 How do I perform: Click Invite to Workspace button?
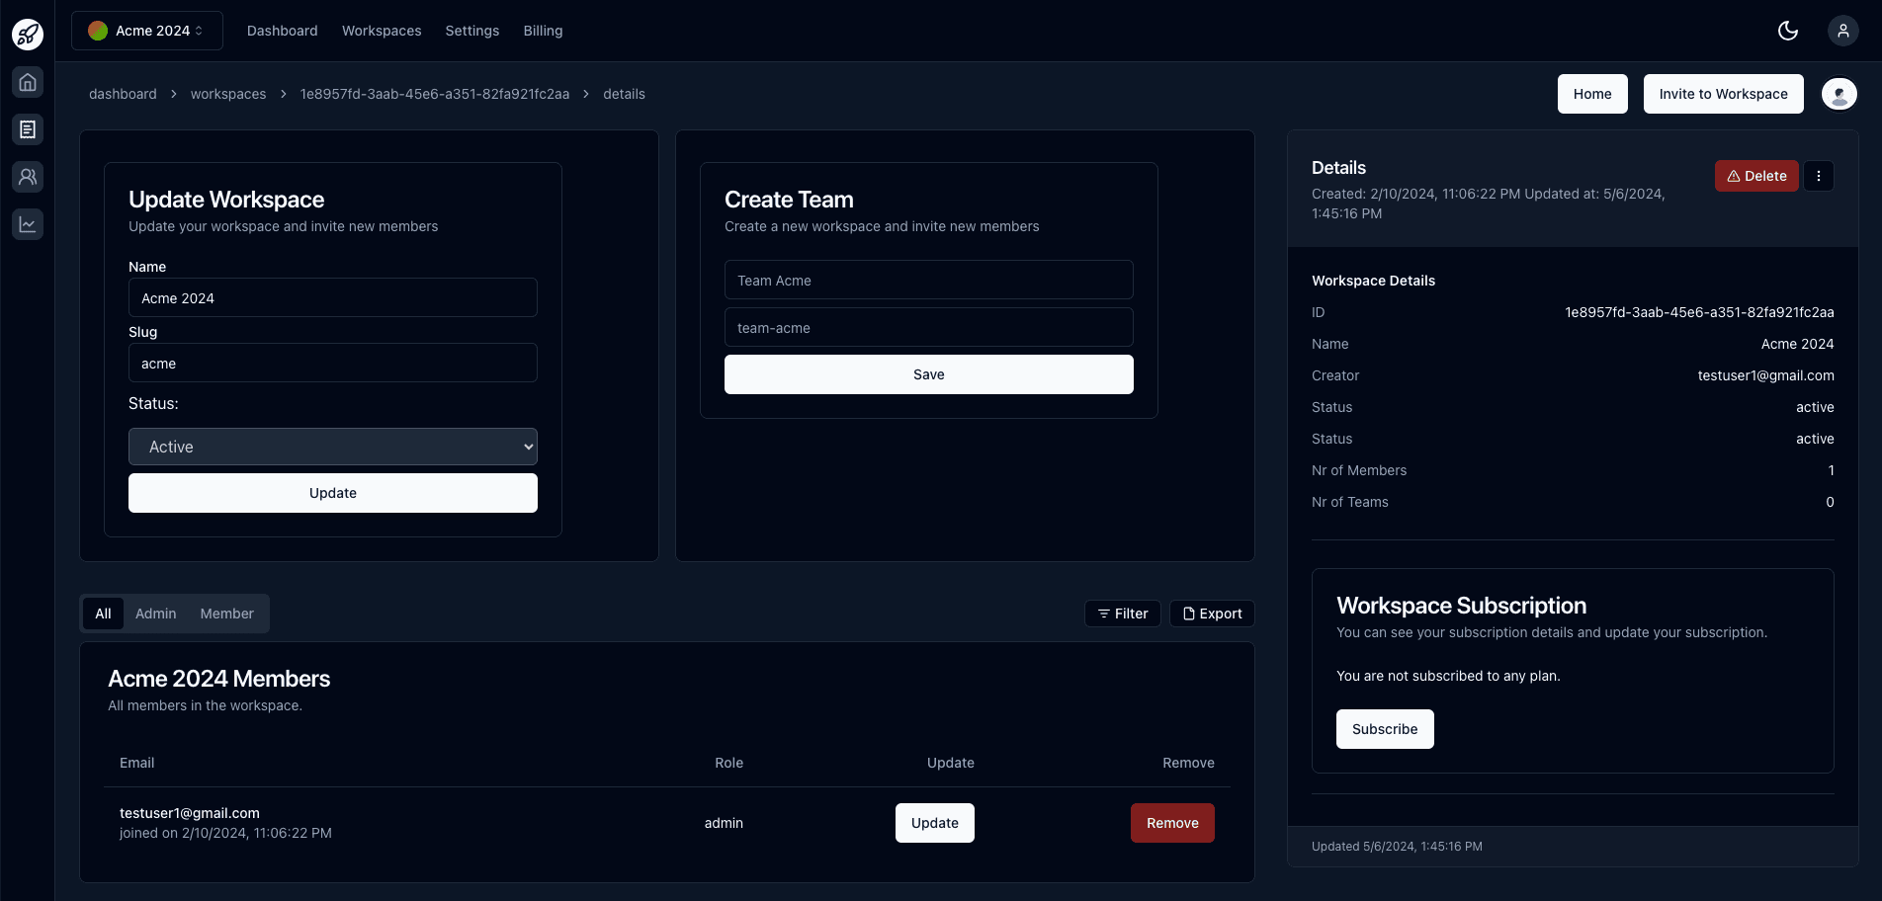click(x=1724, y=94)
